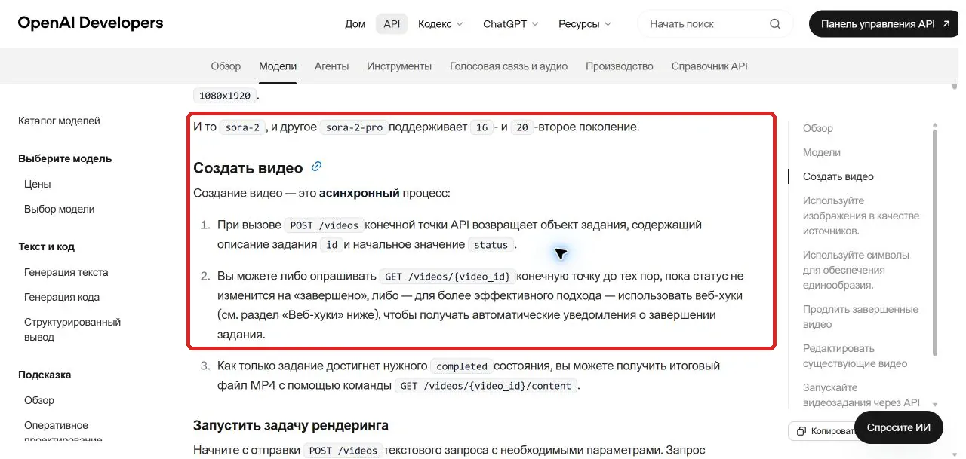Click the GET /videos/{video_id} code in step 2

pyautogui.click(x=448, y=277)
